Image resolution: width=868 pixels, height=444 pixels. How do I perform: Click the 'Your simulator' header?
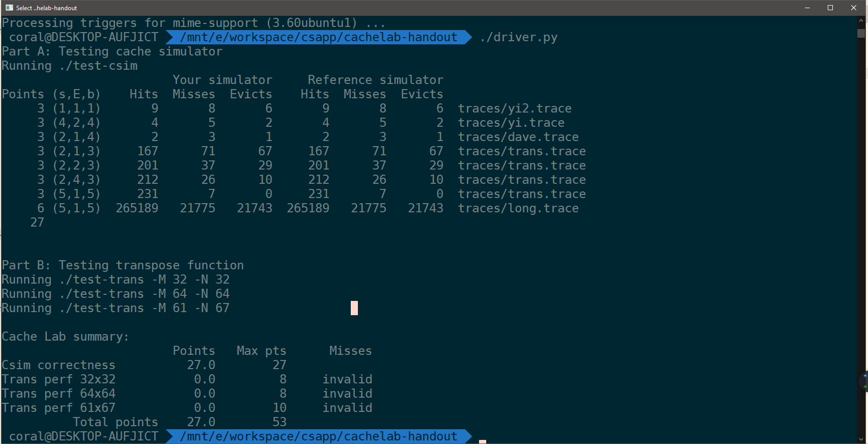222,80
